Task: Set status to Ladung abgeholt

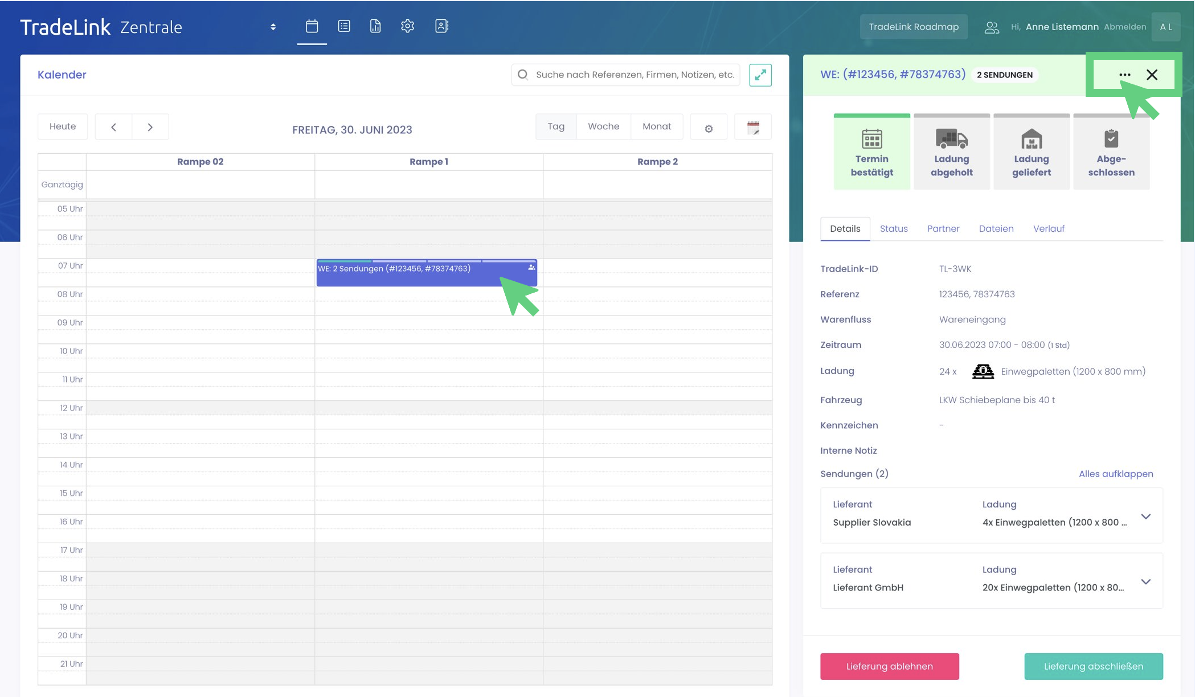Action: [951, 153]
